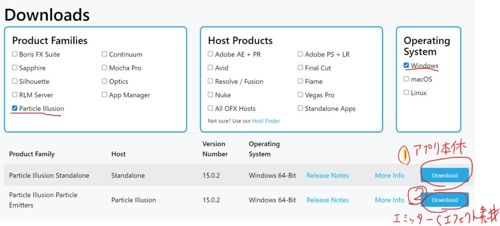Download Particle Illusion Standalone app
Image resolution: width=500 pixels, height=226 pixels.
click(444, 175)
